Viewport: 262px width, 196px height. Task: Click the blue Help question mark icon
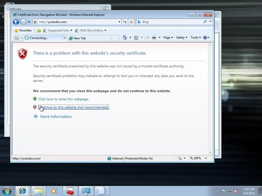pyautogui.click(x=205, y=38)
